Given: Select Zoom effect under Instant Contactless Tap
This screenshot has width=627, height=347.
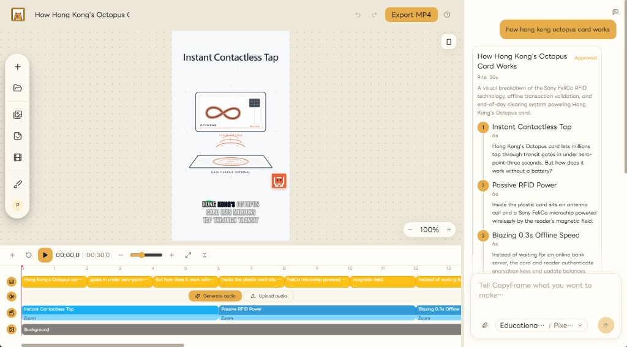Looking at the screenshot, I should coord(120,318).
